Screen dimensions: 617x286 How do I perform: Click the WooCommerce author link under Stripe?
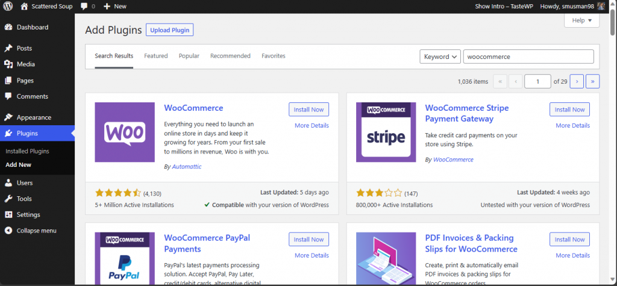point(453,160)
